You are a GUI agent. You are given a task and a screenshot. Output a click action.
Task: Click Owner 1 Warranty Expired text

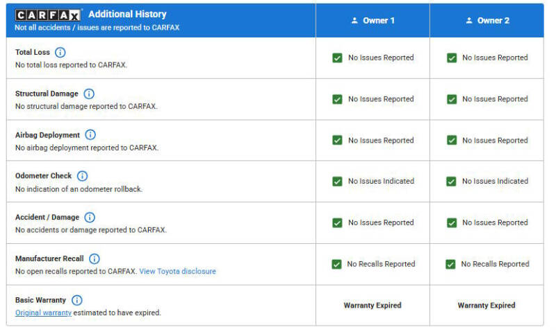click(x=373, y=305)
